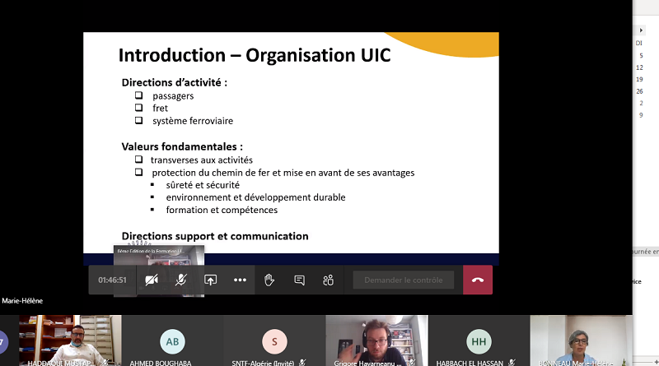Select the HH avatar of Habbach El Hassan
Viewport: 659px width, 366px height.
click(x=479, y=341)
